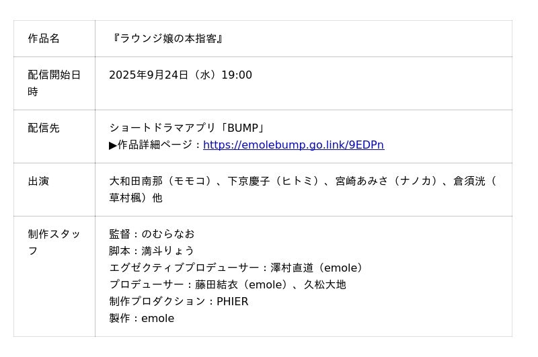Click the scriptwriter line 脚本：満斗りょう

152,251
